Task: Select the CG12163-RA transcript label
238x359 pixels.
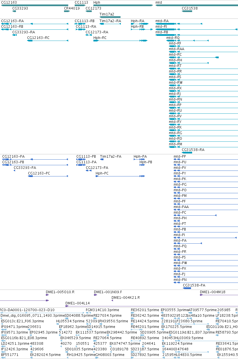Action: click(12, 21)
